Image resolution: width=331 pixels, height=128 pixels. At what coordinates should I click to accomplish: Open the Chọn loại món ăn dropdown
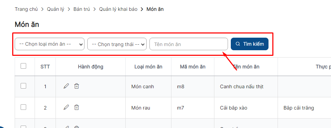[x=50, y=44]
